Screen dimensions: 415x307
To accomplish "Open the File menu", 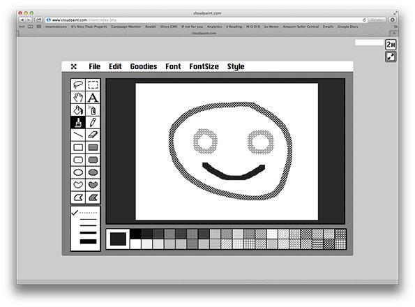I will click(x=94, y=66).
